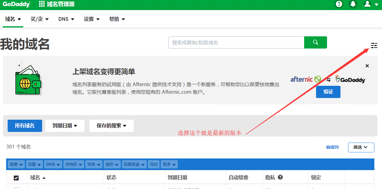
Task: Open the DNS toolbar dropdown in table
Action: (53, 164)
